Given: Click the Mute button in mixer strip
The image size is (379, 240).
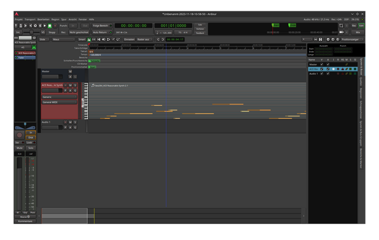Looking at the screenshot, I should tap(20, 148).
